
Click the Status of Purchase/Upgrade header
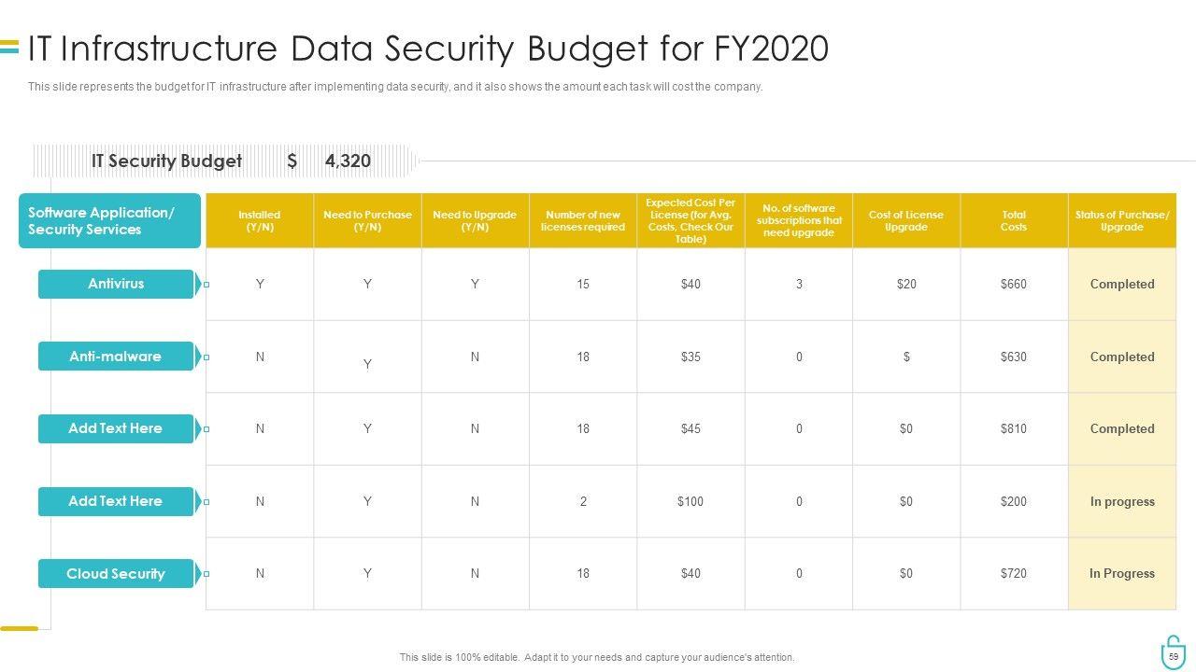pyautogui.click(x=1122, y=221)
